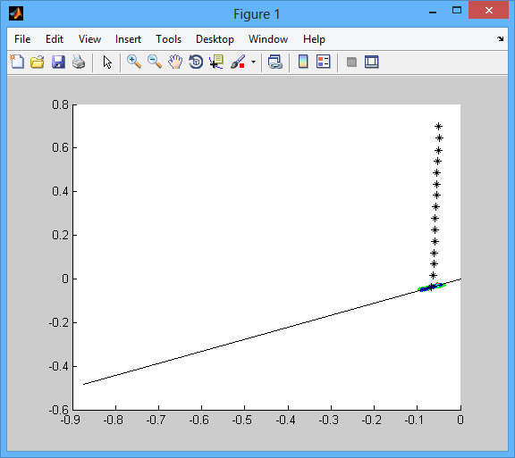Click the dock figure arrow in menu bar
Viewport: 515px width, 458px height.
500,38
